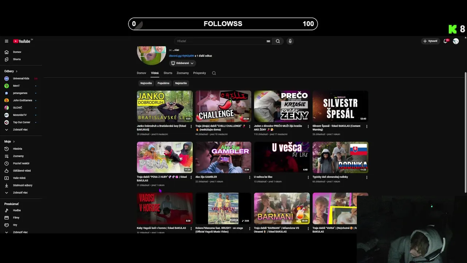The height and width of the screenshot is (263, 467).
Task: Open the on-screen keyboard icon in search
Action: pos(269,41)
